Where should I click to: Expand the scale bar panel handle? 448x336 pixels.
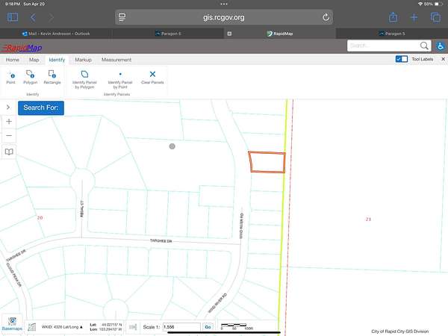tap(132, 326)
